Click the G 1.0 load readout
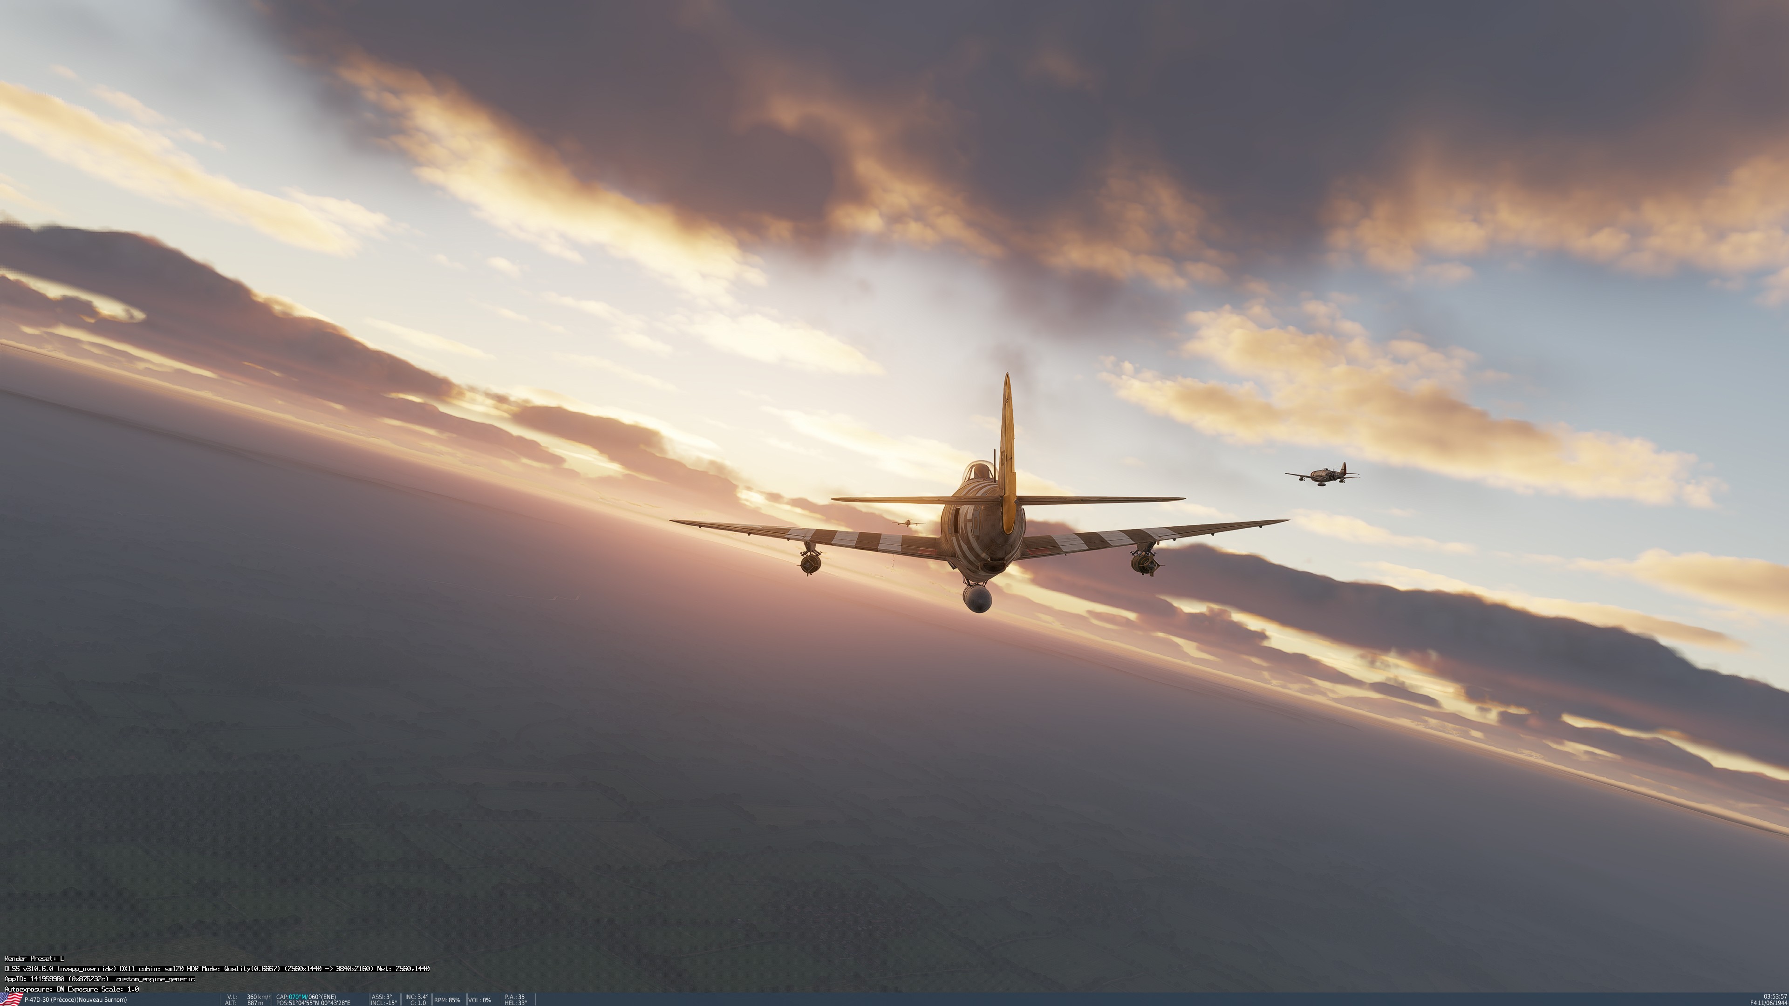 [x=417, y=1003]
